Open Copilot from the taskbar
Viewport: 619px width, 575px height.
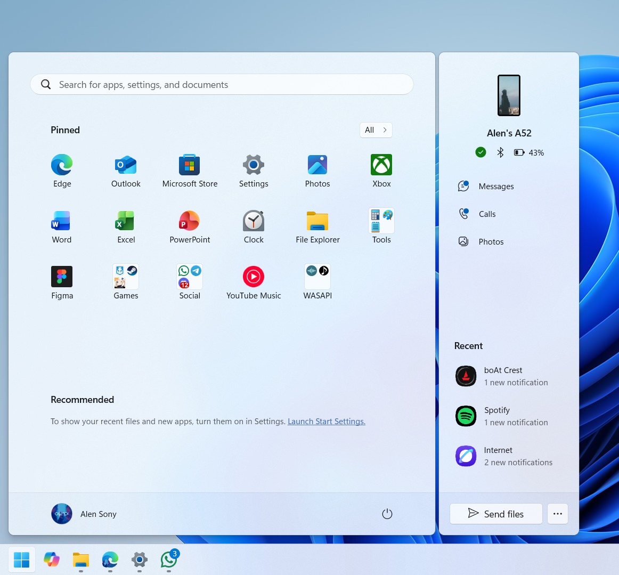click(x=51, y=559)
